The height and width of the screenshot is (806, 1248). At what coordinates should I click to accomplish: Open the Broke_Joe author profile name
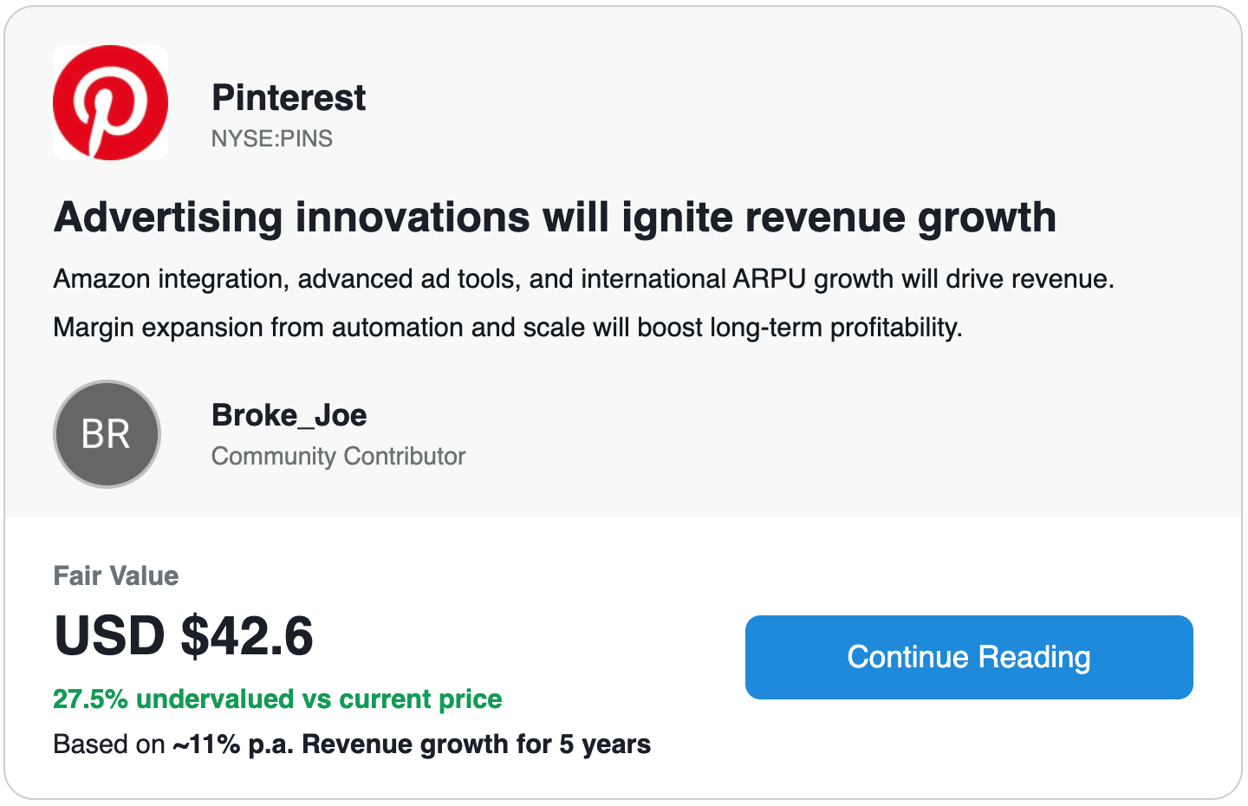289,415
